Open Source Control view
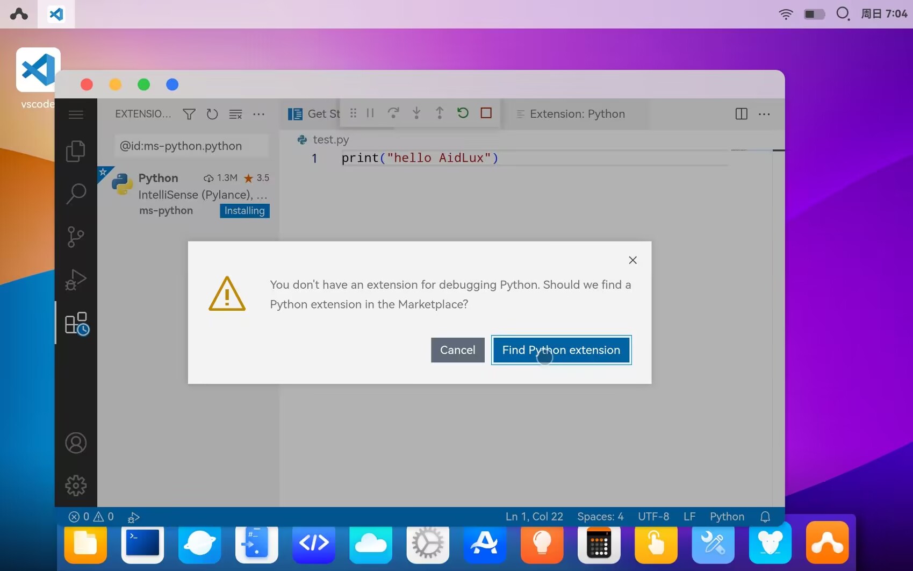 pos(76,237)
